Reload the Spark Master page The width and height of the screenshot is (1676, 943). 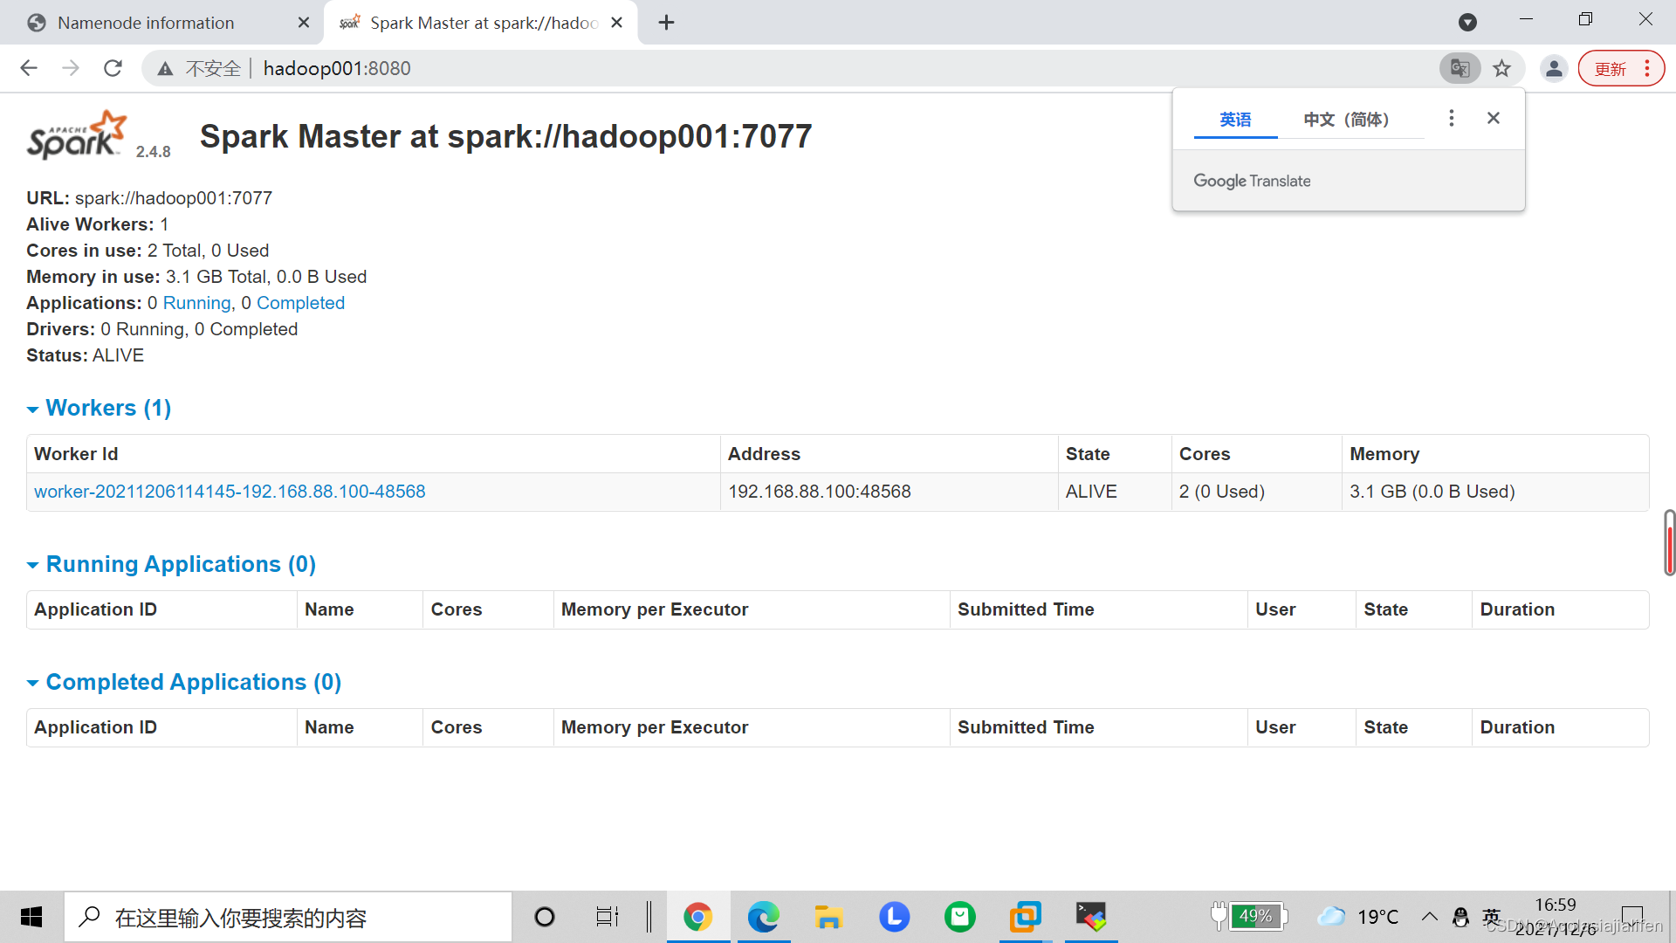[x=113, y=68]
